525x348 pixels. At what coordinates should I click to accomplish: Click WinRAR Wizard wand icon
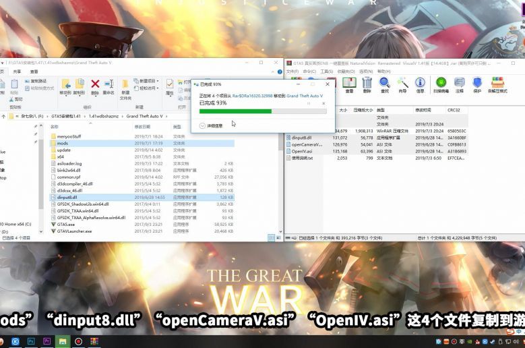click(402, 82)
